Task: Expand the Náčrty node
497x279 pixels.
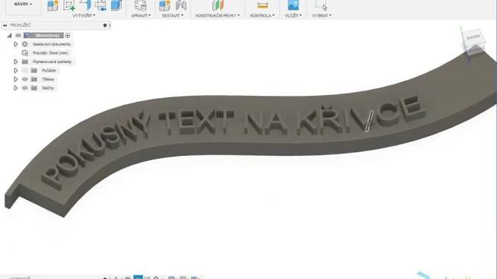Action: coord(15,88)
